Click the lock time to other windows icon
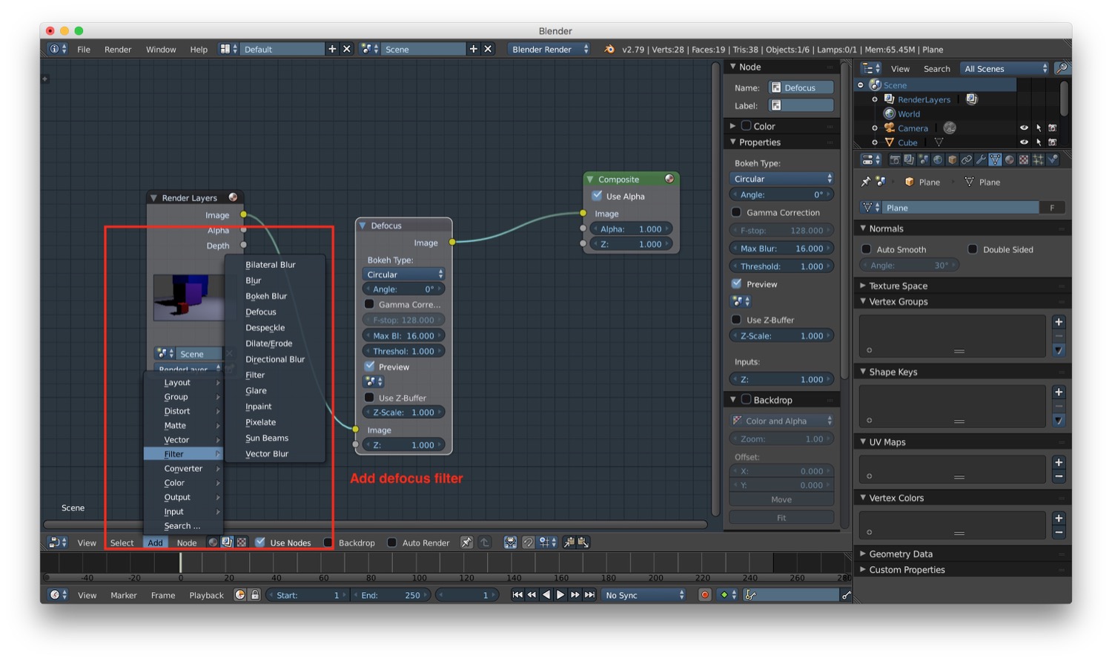1112x661 pixels. [255, 595]
